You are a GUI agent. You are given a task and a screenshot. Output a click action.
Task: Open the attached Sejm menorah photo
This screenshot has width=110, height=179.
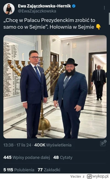[55, 87]
